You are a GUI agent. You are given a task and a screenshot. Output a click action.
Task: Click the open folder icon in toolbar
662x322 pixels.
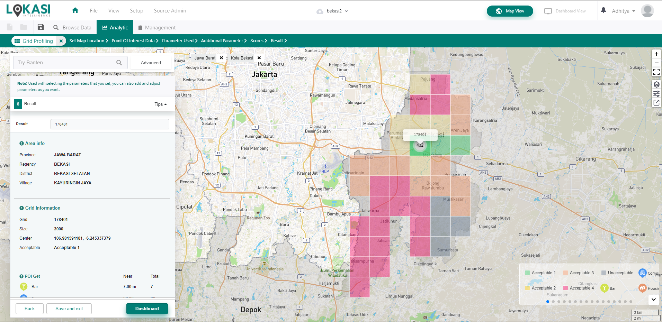(24, 27)
